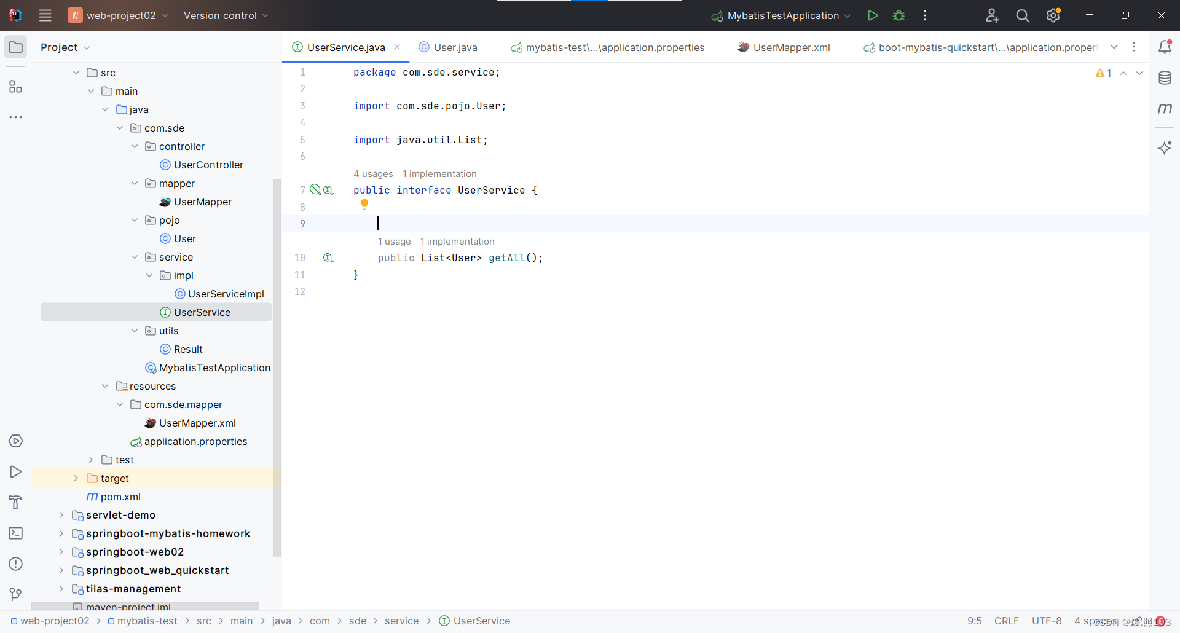Change file encoding UTF-8
Viewport: 1180px width, 633px height.
point(1047,621)
